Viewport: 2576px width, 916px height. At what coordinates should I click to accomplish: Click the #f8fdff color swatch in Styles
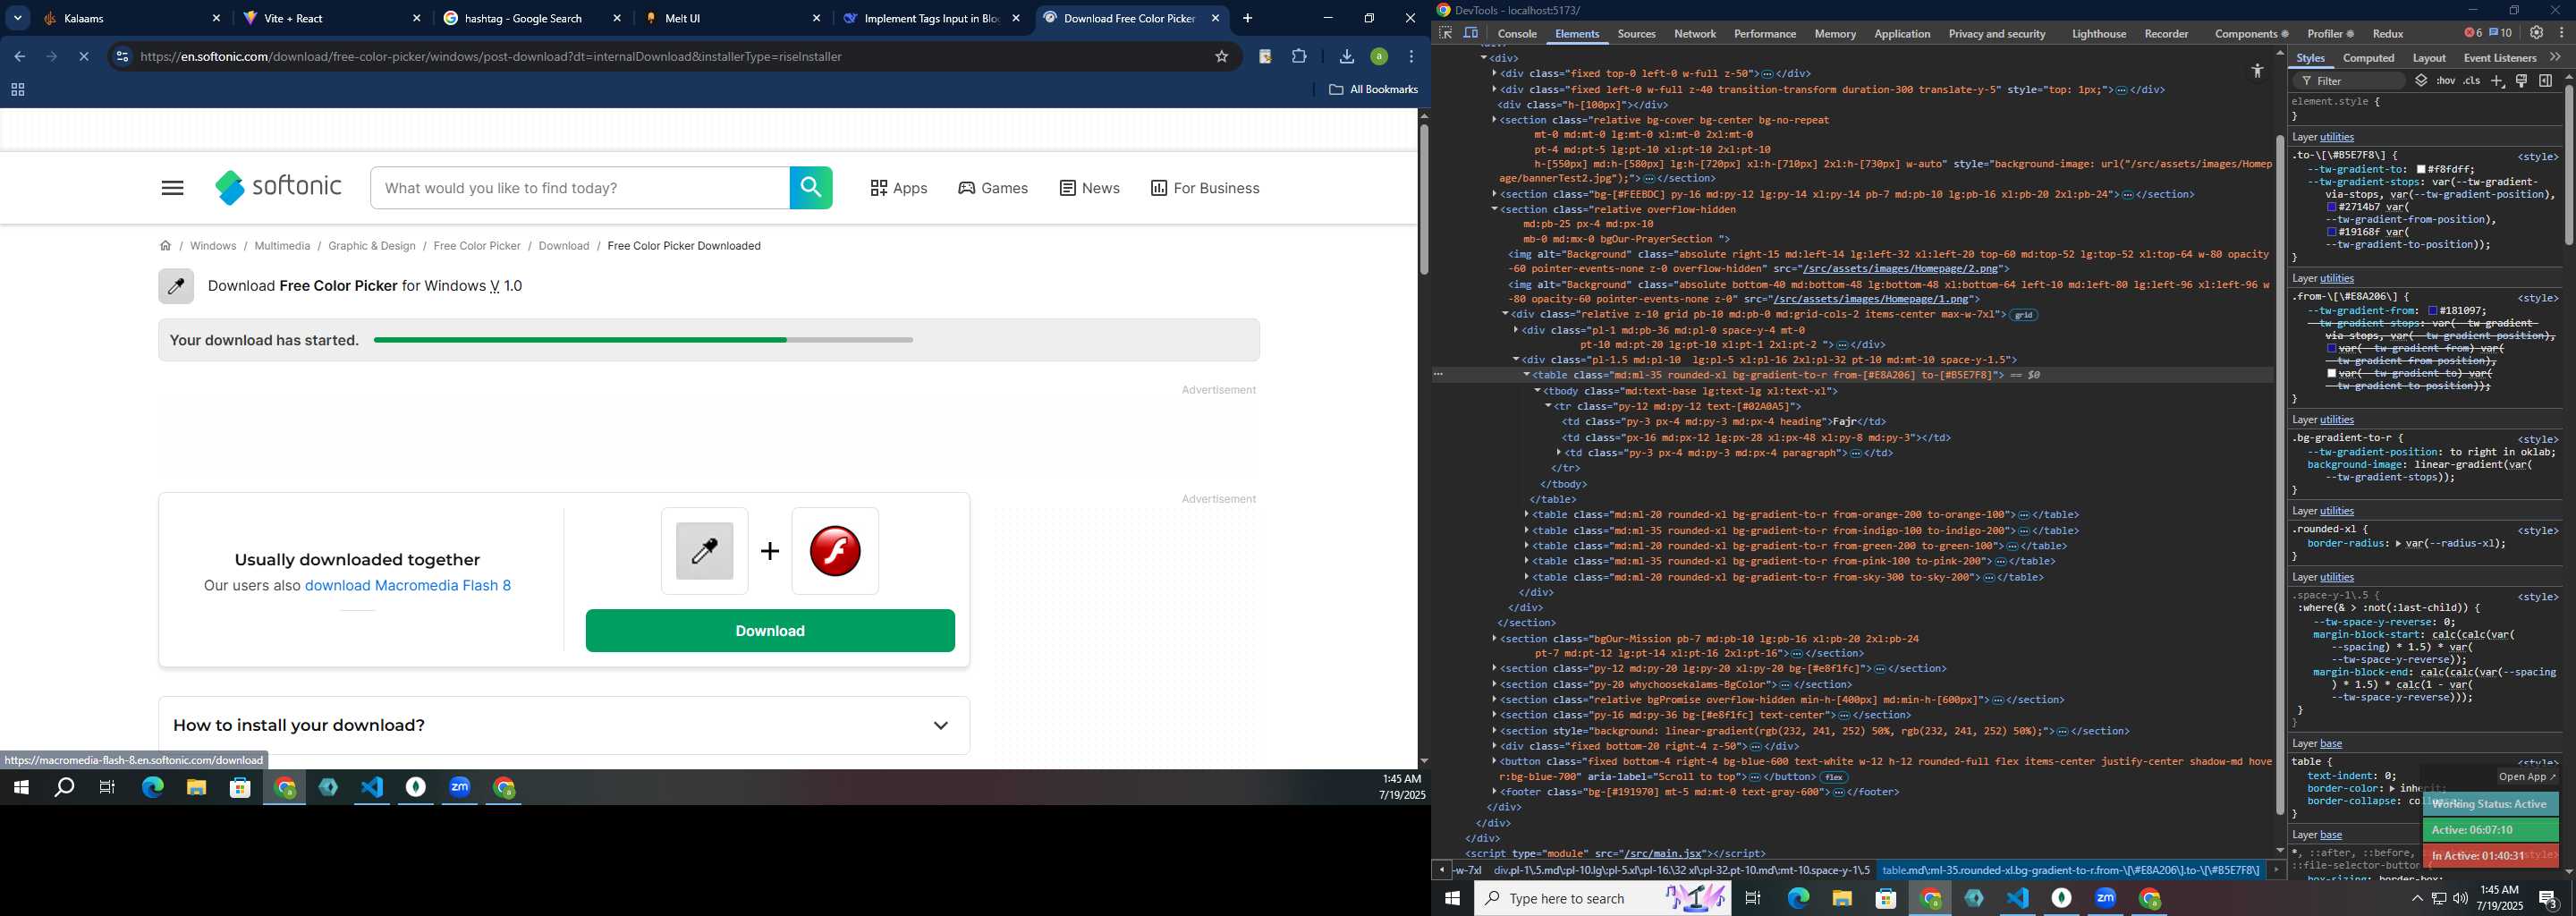coord(2422,170)
